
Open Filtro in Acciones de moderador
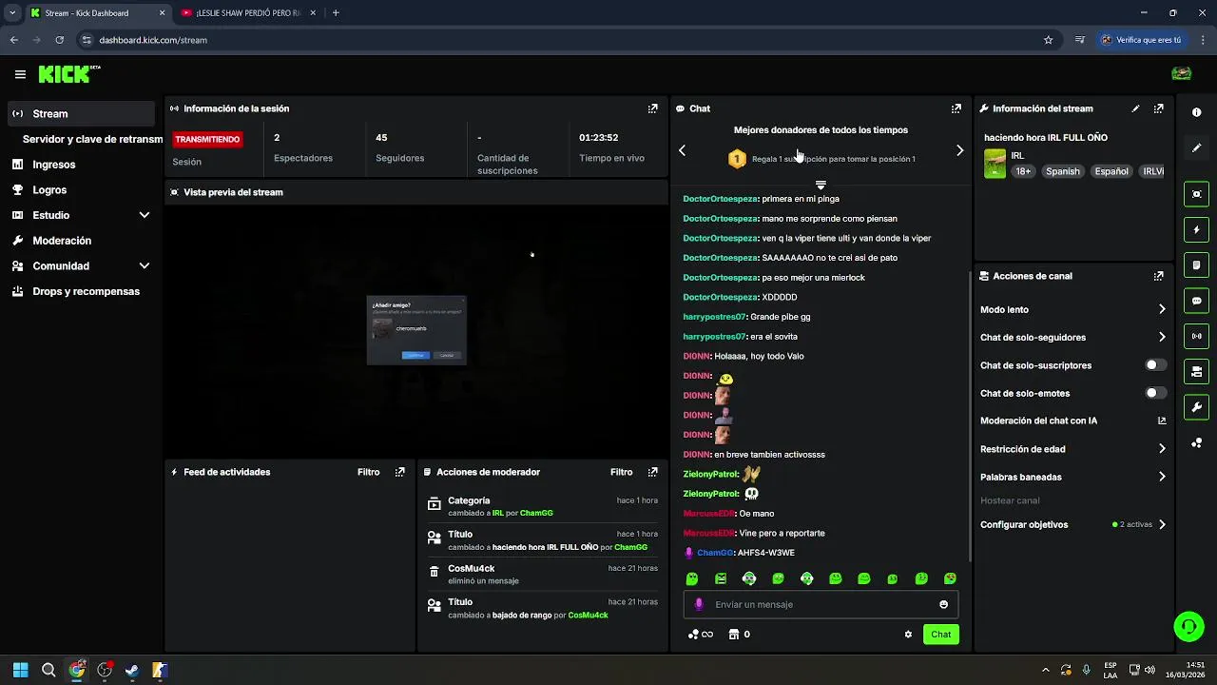621,472
